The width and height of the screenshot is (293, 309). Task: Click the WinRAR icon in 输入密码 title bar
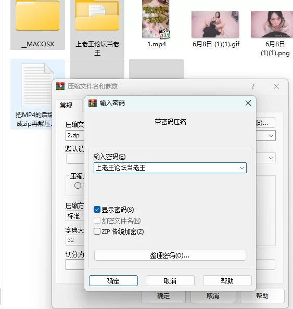click(93, 103)
